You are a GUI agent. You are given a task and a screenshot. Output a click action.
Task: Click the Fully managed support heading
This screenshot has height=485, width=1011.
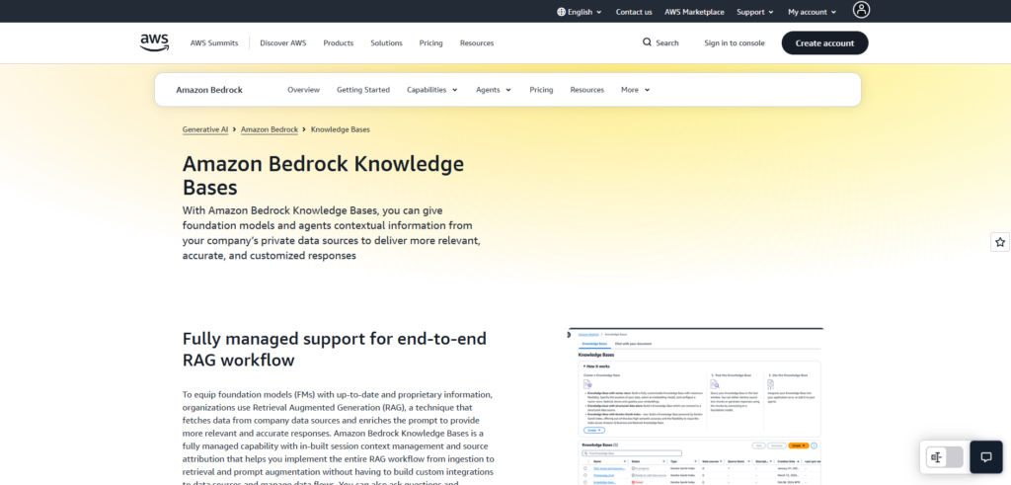(x=334, y=349)
